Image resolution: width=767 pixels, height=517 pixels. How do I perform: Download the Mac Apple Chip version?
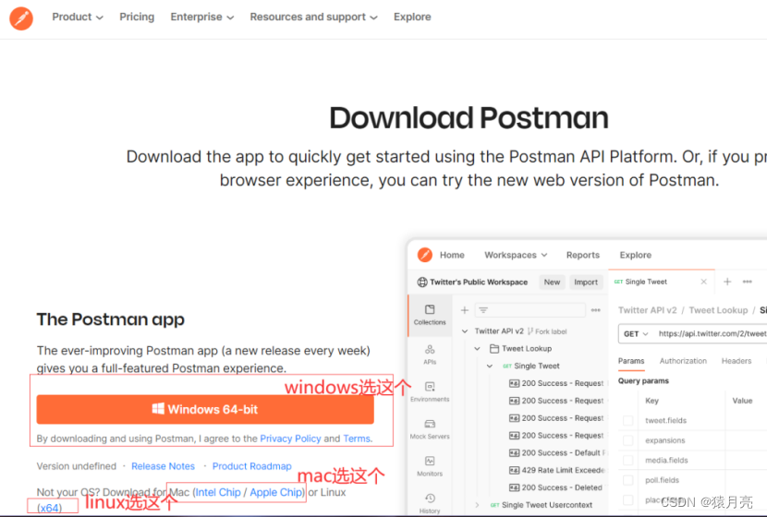[276, 492]
